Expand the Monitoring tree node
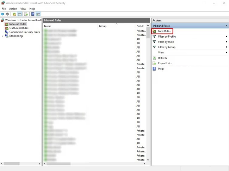This screenshot has height=171, width=229. [x=2, y=36]
